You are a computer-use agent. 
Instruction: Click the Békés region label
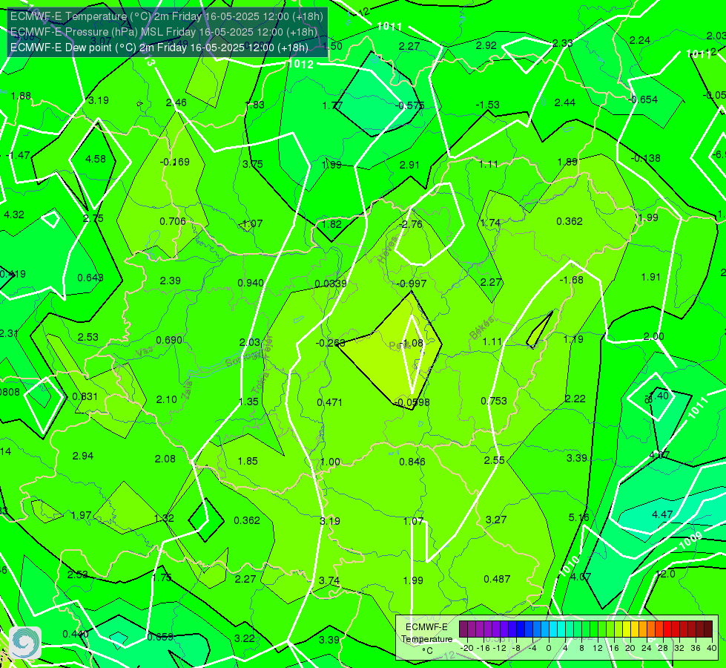pyautogui.click(x=481, y=328)
